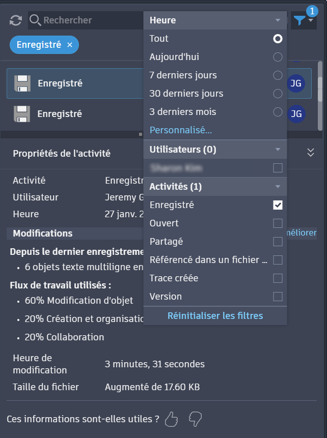The width and height of the screenshot is (327, 438).
Task: Uncheck the Enregistré activity checkbox
Action: click(x=278, y=205)
